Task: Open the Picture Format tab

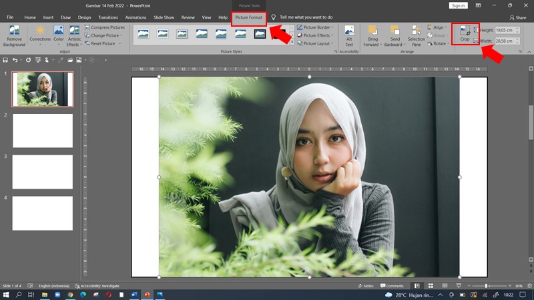Action: pos(248,17)
